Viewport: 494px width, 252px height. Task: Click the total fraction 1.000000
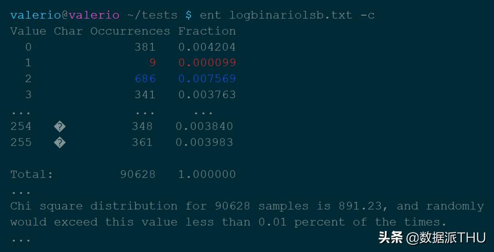tap(207, 174)
